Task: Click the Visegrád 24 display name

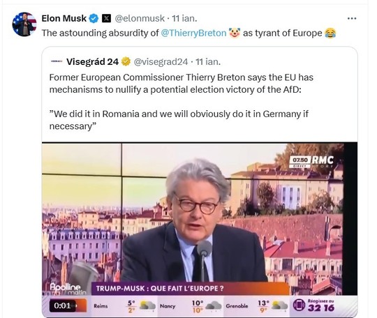Action: (x=93, y=62)
